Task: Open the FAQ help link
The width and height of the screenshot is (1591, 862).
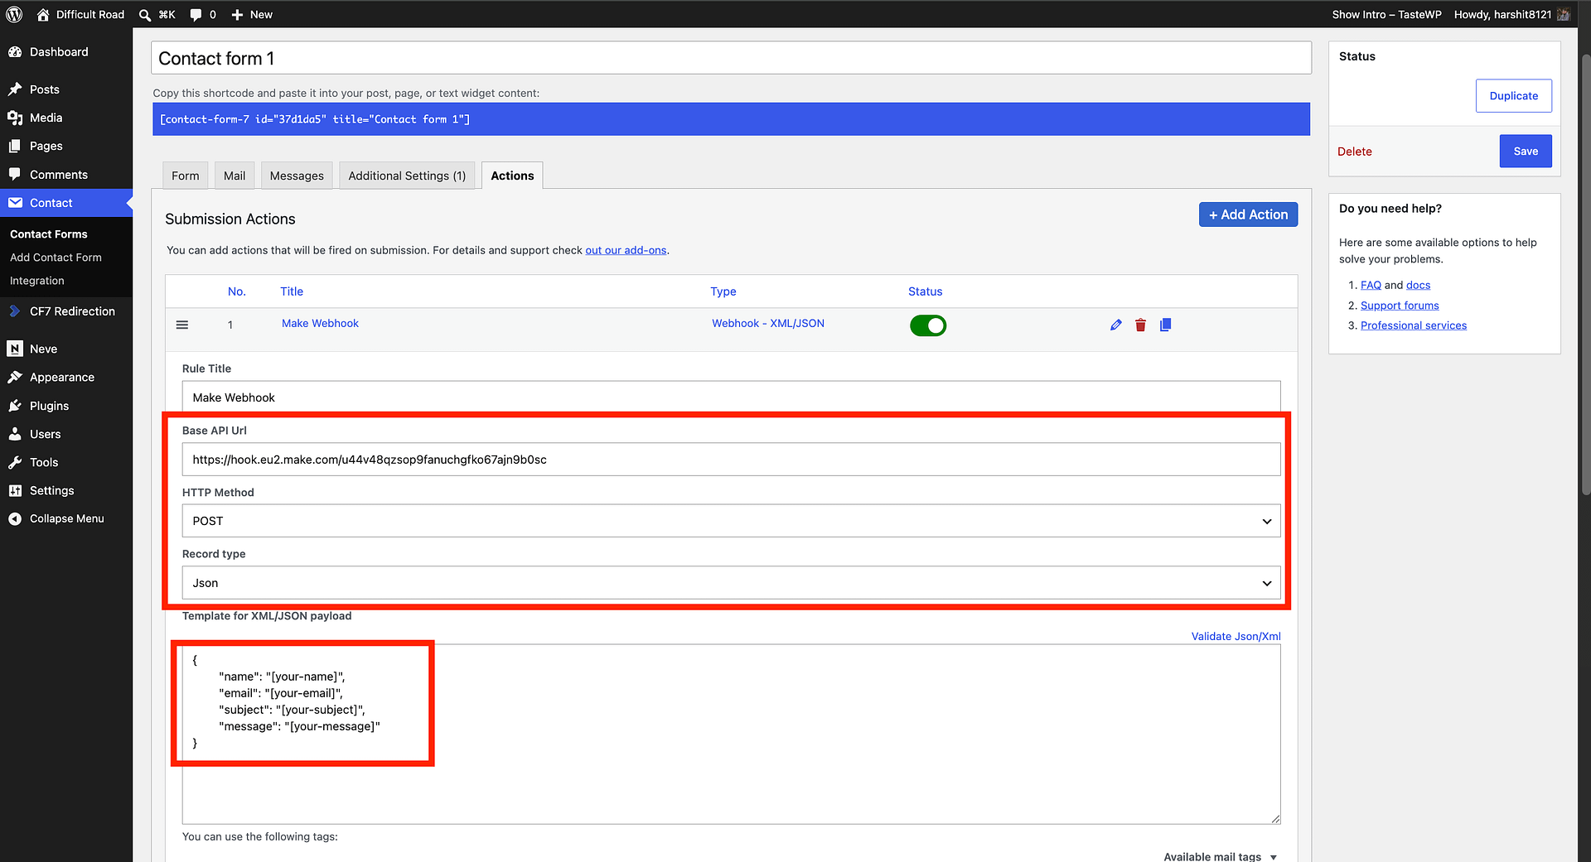Action: click(1371, 285)
